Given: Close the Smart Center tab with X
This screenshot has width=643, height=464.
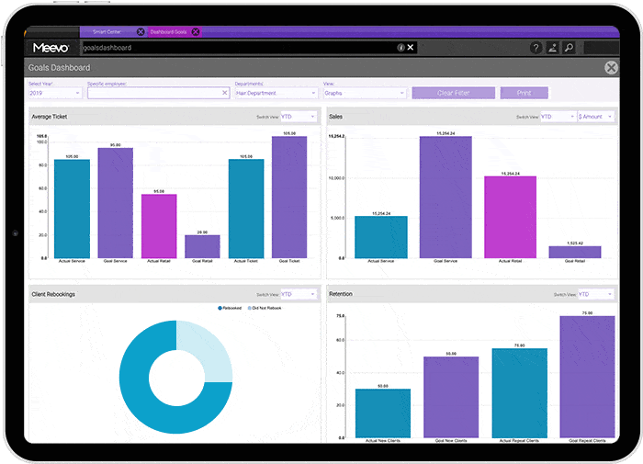Looking at the screenshot, I should click(x=141, y=31).
